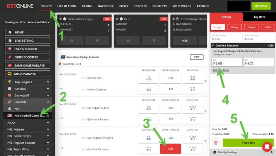Select Baltimore Ravens -455 moneyline

(x=170, y=119)
